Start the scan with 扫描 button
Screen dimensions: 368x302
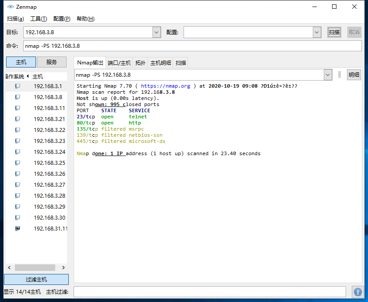[334, 32]
